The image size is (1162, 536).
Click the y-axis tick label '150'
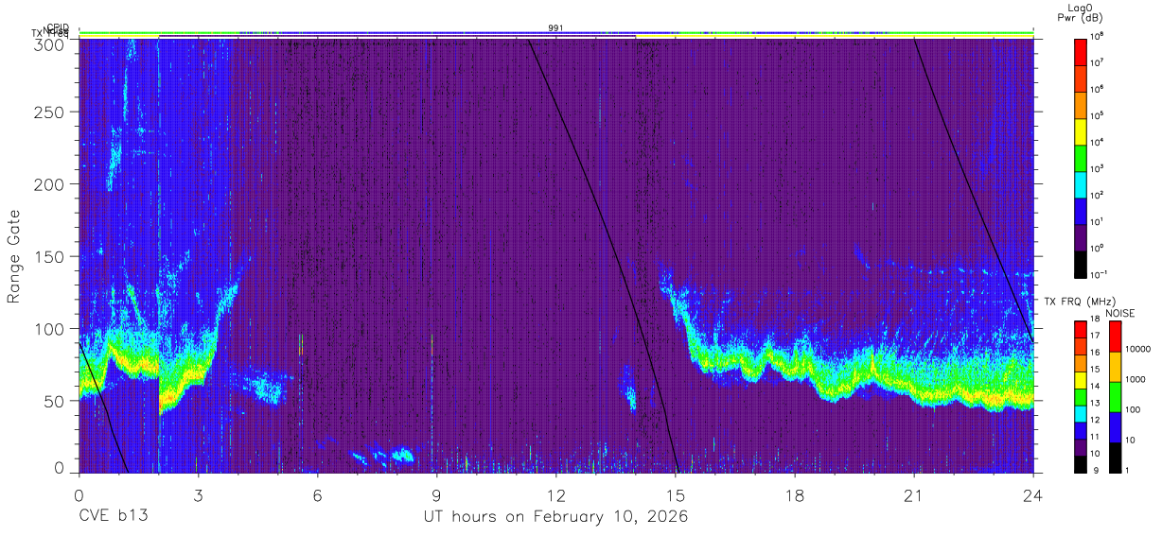tap(50, 256)
